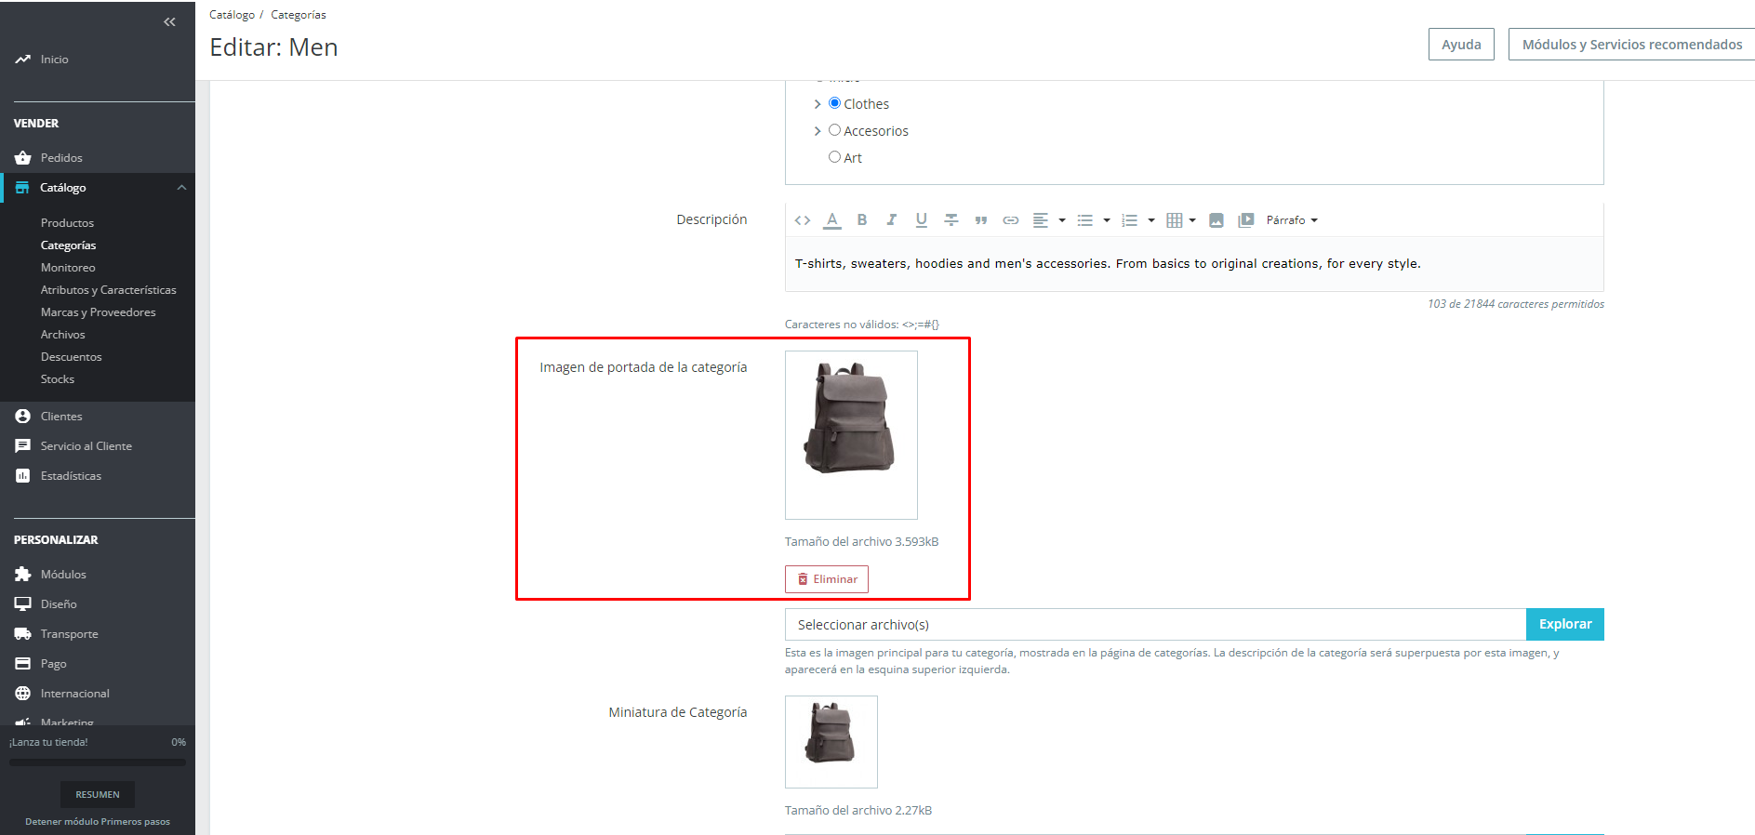Apply bullet list formatting
This screenshot has width=1755, height=835.
pyautogui.click(x=1084, y=220)
